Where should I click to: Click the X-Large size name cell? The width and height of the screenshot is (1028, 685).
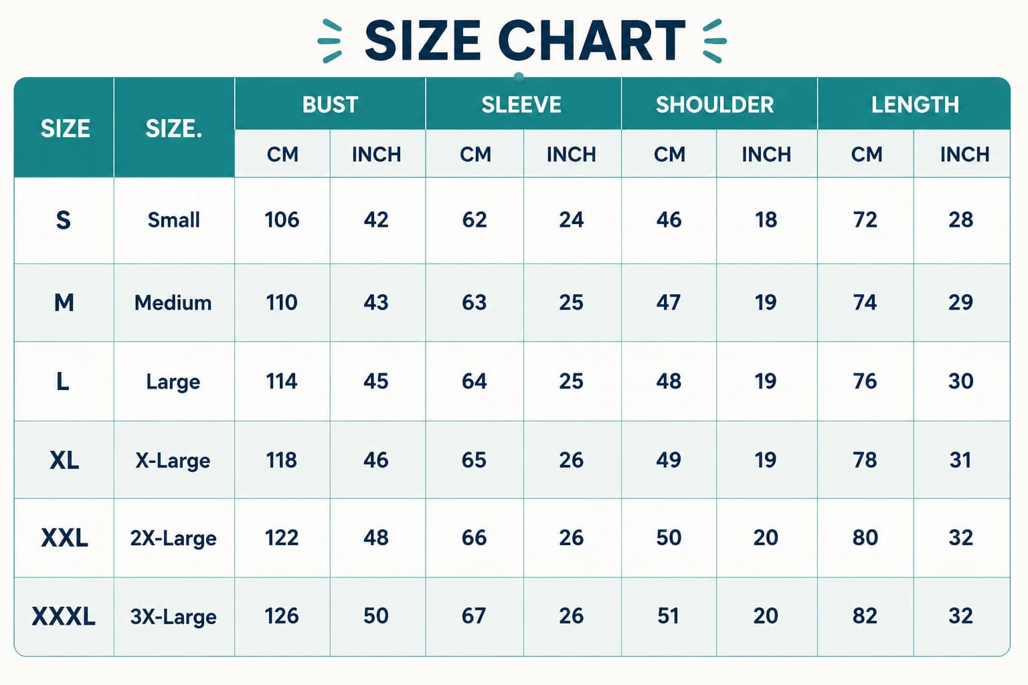click(x=173, y=460)
